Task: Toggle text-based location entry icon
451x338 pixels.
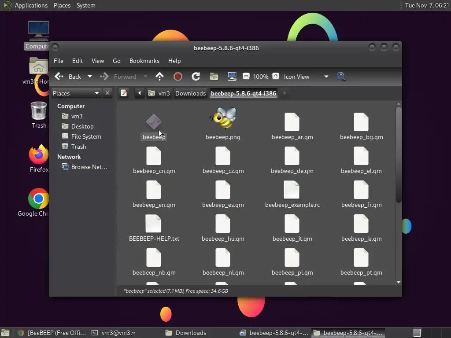Action: (x=124, y=93)
